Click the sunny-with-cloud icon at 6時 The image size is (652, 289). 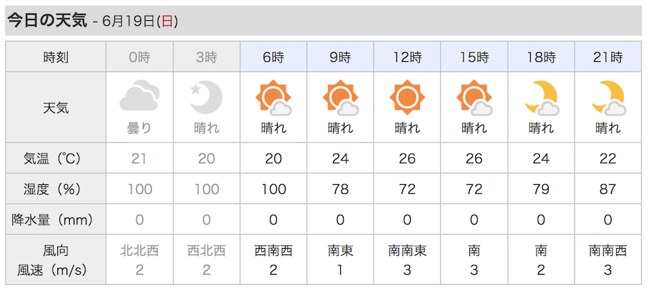pos(273,98)
